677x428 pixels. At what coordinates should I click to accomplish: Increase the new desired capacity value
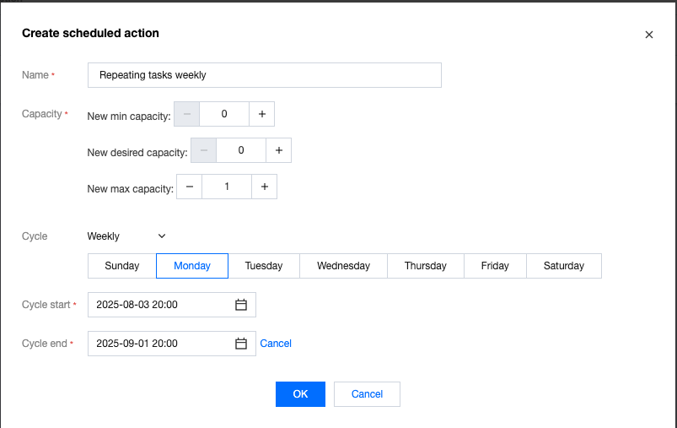[x=278, y=150]
